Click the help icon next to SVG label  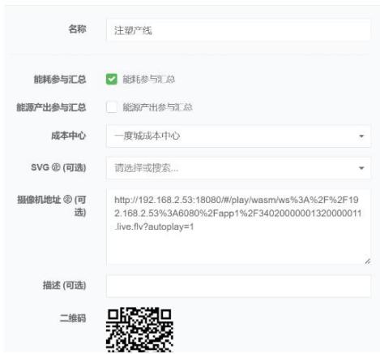[56, 167]
